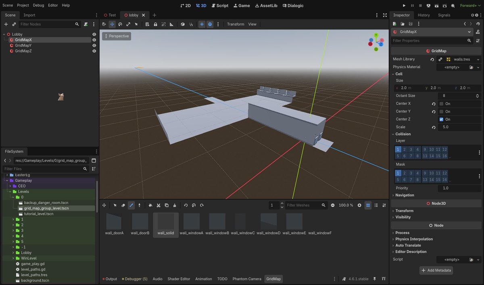The width and height of the screenshot is (484, 285).
Task: Disable the Center Z checkbox
Action: tap(441, 119)
